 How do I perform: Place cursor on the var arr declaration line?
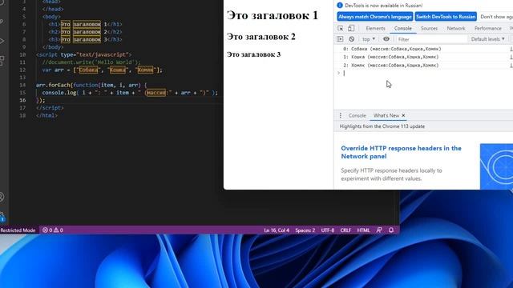point(102,70)
